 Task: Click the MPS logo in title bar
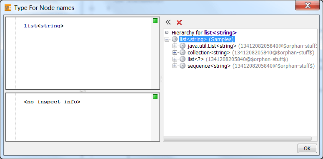point(8,8)
